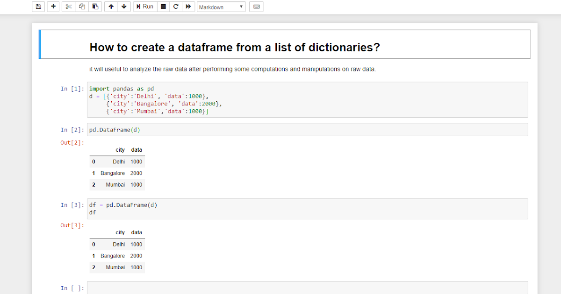The height and width of the screenshot is (294, 561).
Task: Move the selected cell up
Action: coord(110,6)
